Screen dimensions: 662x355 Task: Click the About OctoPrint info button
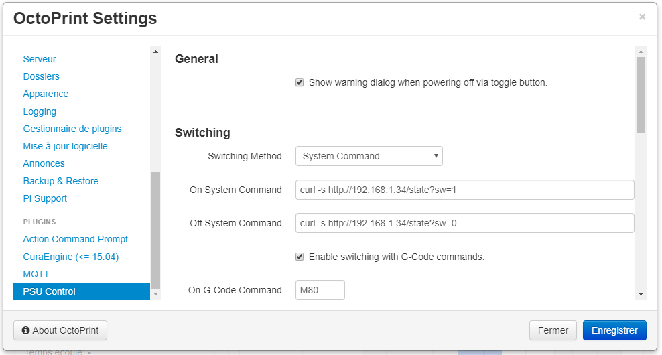click(60, 330)
